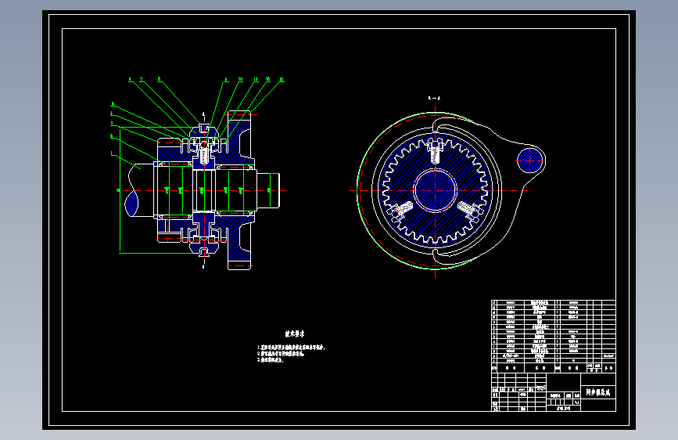Select the lower-right bolt in gear ring
This screenshot has width=678, height=440.
point(468,210)
